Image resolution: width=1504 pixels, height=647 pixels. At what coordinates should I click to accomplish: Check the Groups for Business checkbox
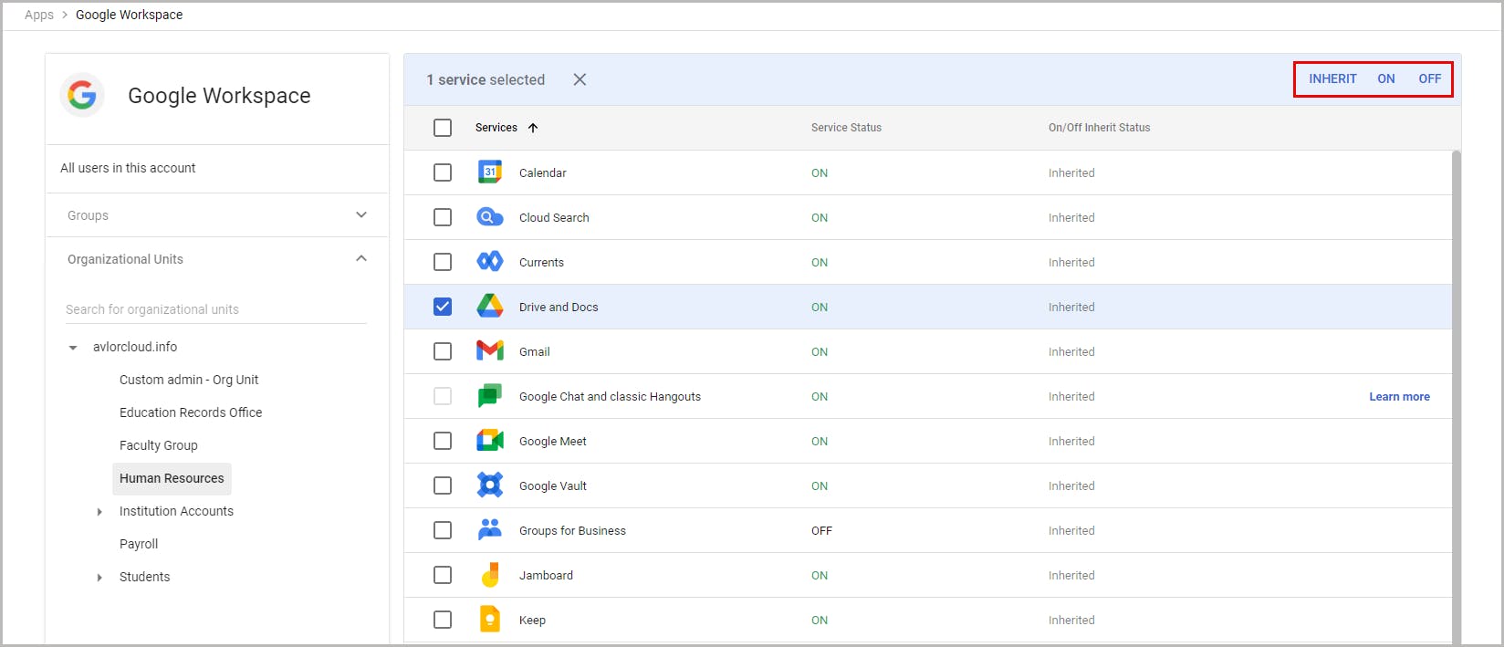443,530
